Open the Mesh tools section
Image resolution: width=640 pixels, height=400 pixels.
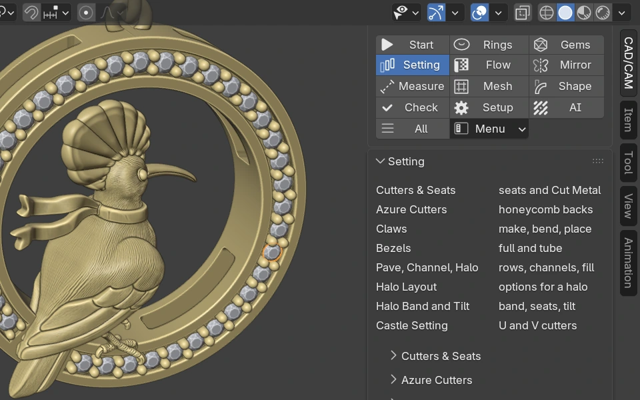tap(489, 86)
